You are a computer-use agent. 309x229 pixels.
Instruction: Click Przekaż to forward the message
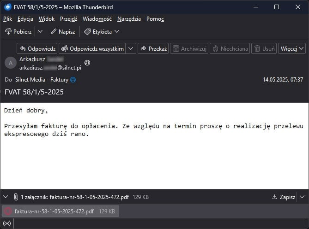pyautogui.click(x=153, y=48)
